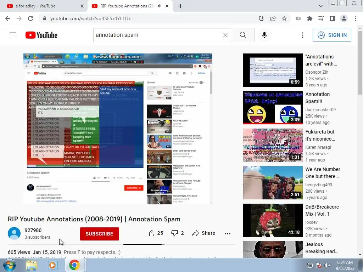Click the 'RIP Youtube Annotations' video title
This screenshot has width=363, height=272.
click(x=94, y=219)
